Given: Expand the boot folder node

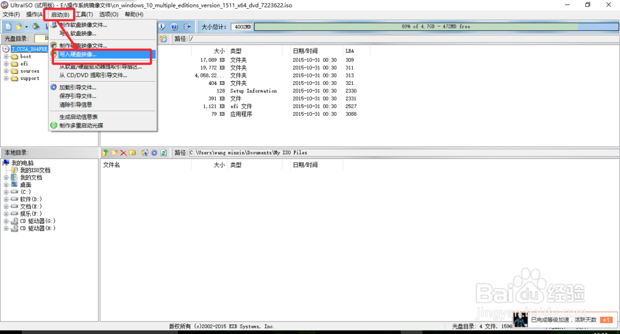Looking at the screenshot, I should [6, 56].
